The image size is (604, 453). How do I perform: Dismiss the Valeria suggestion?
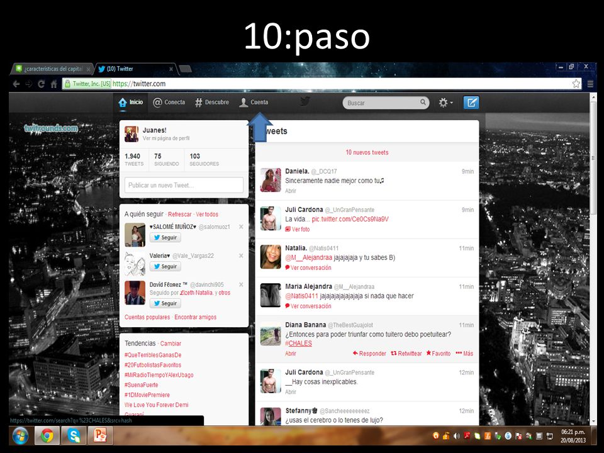pos(241,256)
